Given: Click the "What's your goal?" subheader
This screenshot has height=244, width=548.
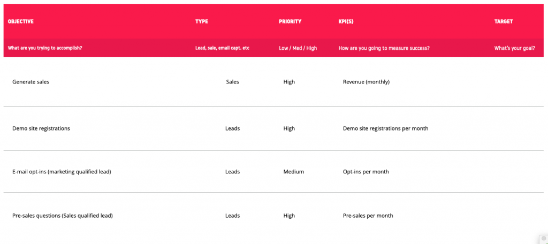Looking at the screenshot, I should (514, 48).
